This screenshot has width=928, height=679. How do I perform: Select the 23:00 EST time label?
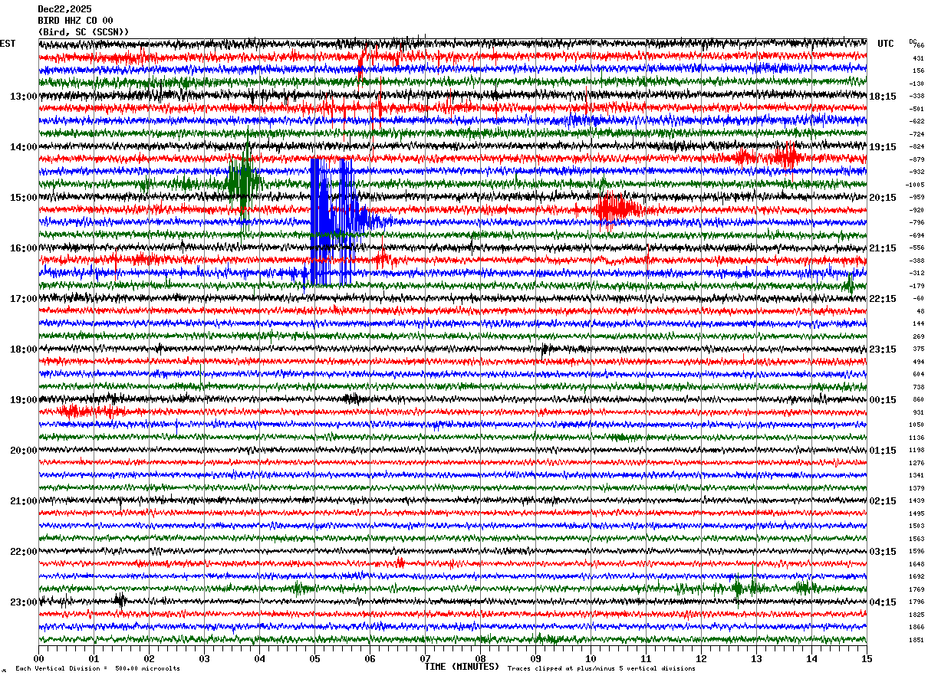[24, 602]
